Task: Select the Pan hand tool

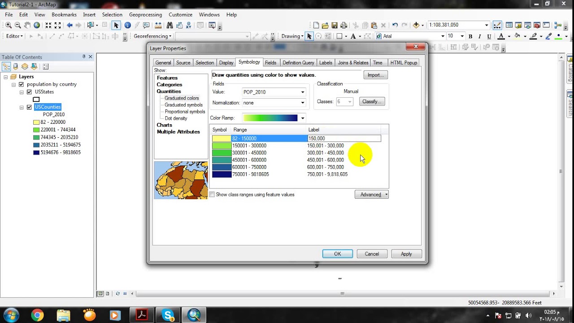Action: [27, 25]
